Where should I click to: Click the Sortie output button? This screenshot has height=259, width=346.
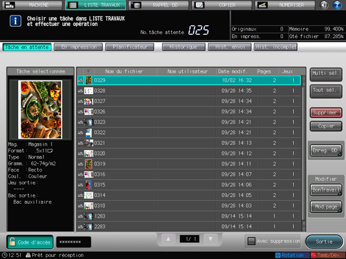pos(324,242)
